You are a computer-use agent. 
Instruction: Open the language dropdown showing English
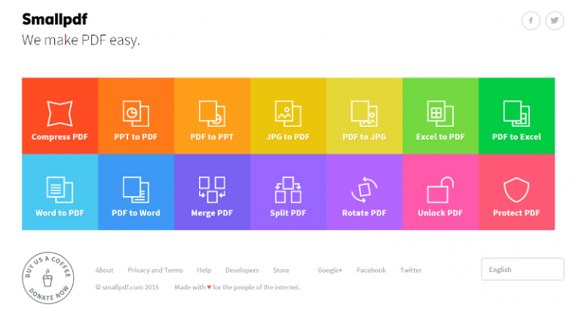[522, 270]
